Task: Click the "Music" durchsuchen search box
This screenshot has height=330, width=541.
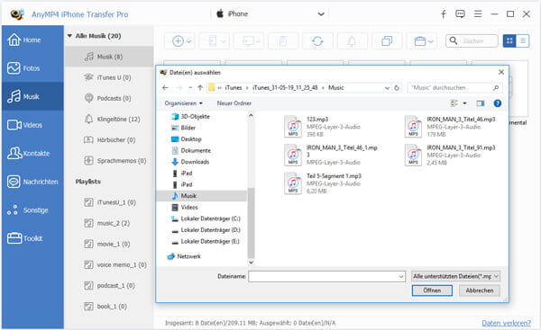Action: 454,88
